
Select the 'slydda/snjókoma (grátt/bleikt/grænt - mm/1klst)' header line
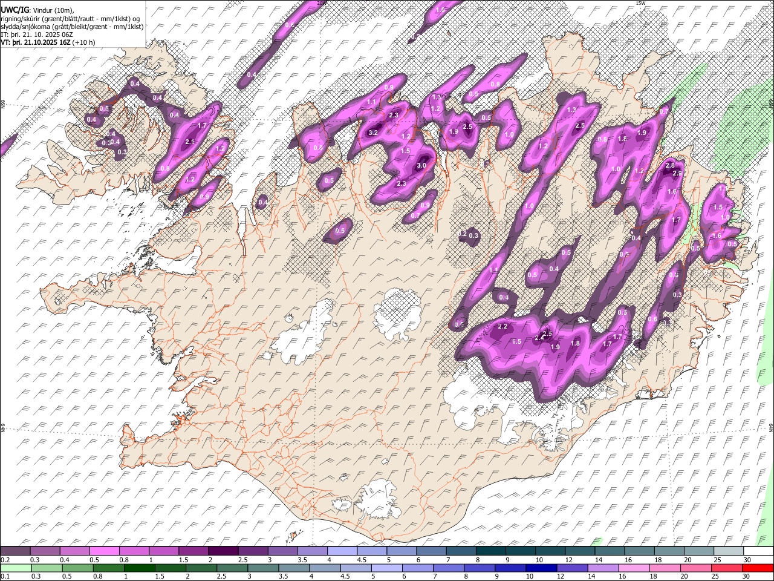pos(72,27)
